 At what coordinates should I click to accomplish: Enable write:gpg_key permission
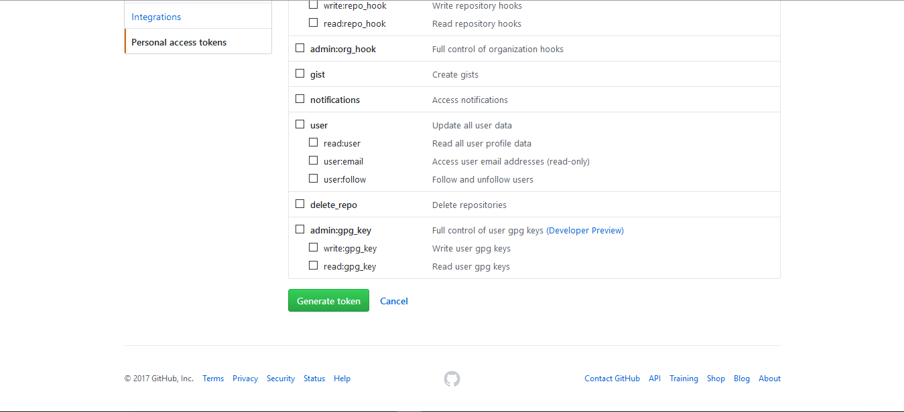[x=313, y=247]
